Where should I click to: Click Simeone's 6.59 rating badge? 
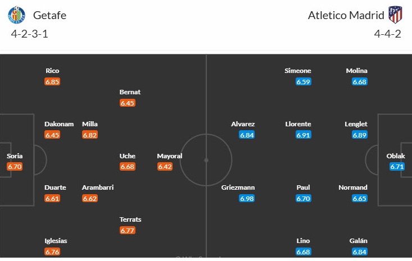(303, 82)
